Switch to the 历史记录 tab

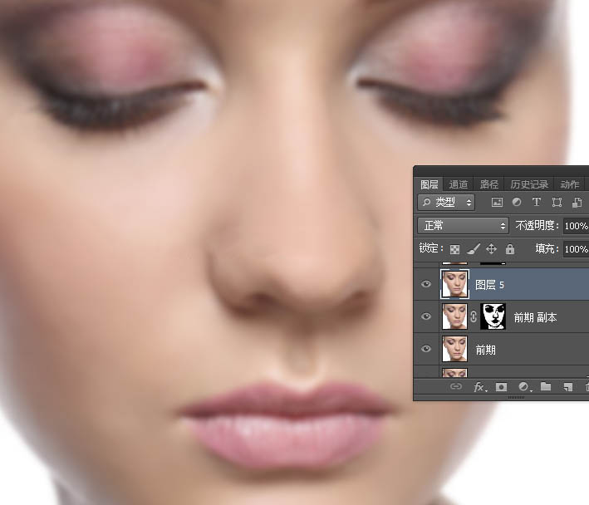pyautogui.click(x=529, y=184)
